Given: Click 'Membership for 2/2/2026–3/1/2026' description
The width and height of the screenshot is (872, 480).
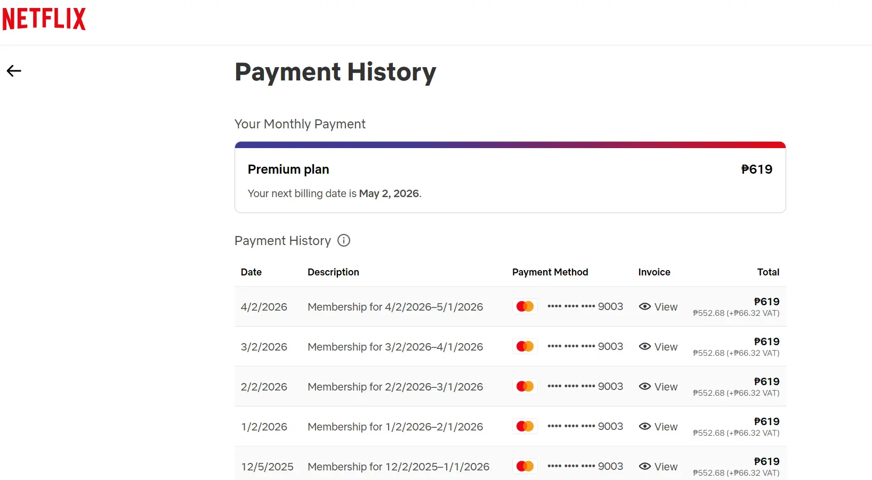Looking at the screenshot, I should [x=395, y=387].
